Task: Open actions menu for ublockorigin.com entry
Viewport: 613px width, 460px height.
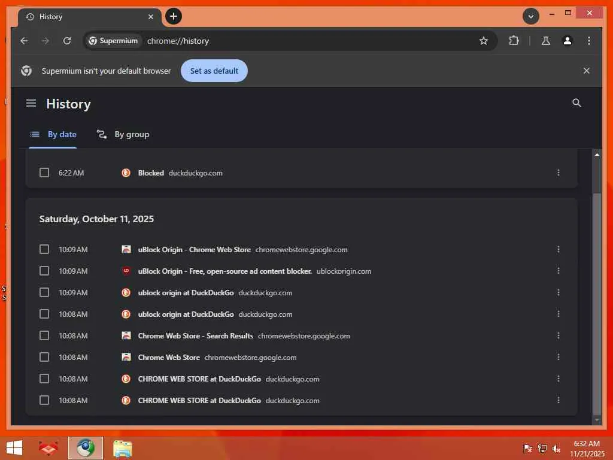Action: click(559, 271)
